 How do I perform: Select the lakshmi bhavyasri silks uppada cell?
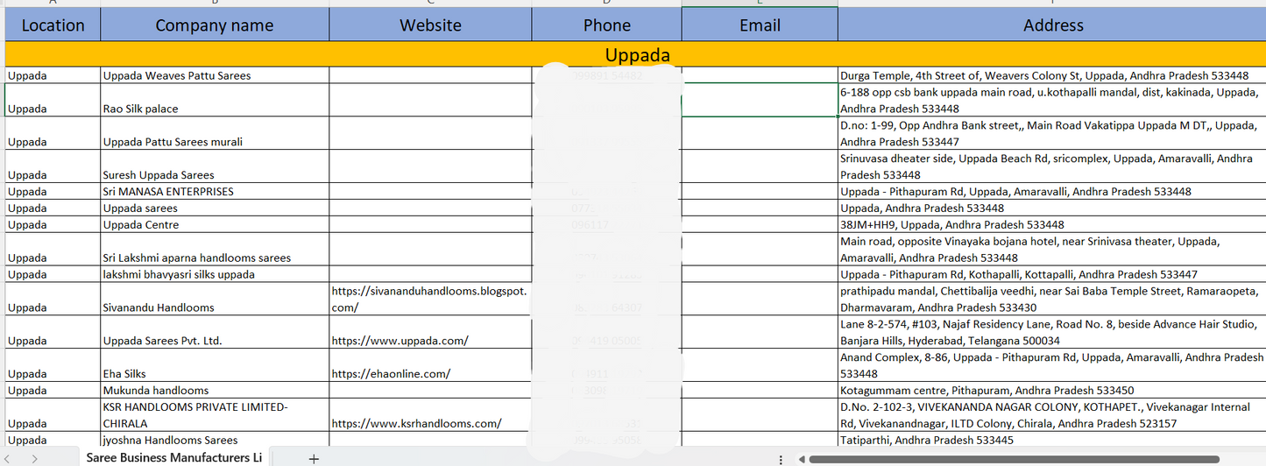tap(215, 275)
